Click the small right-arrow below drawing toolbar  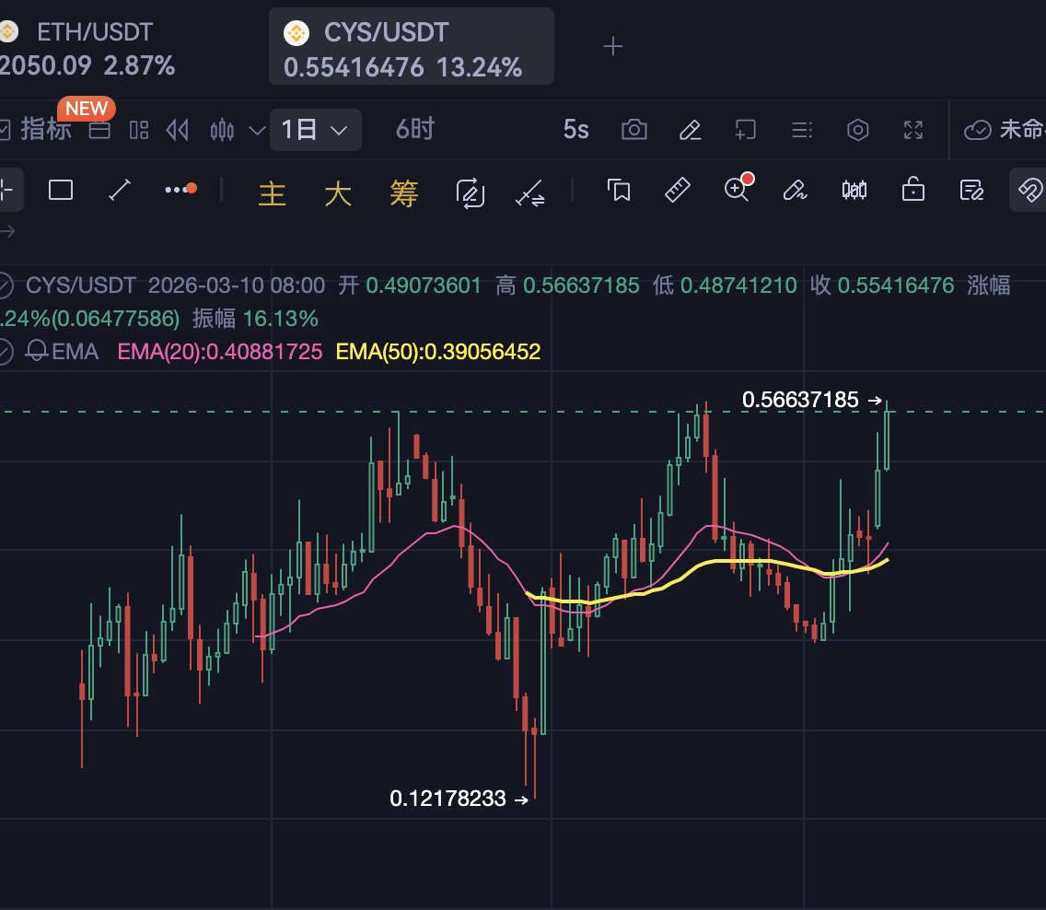coord(7,231)
